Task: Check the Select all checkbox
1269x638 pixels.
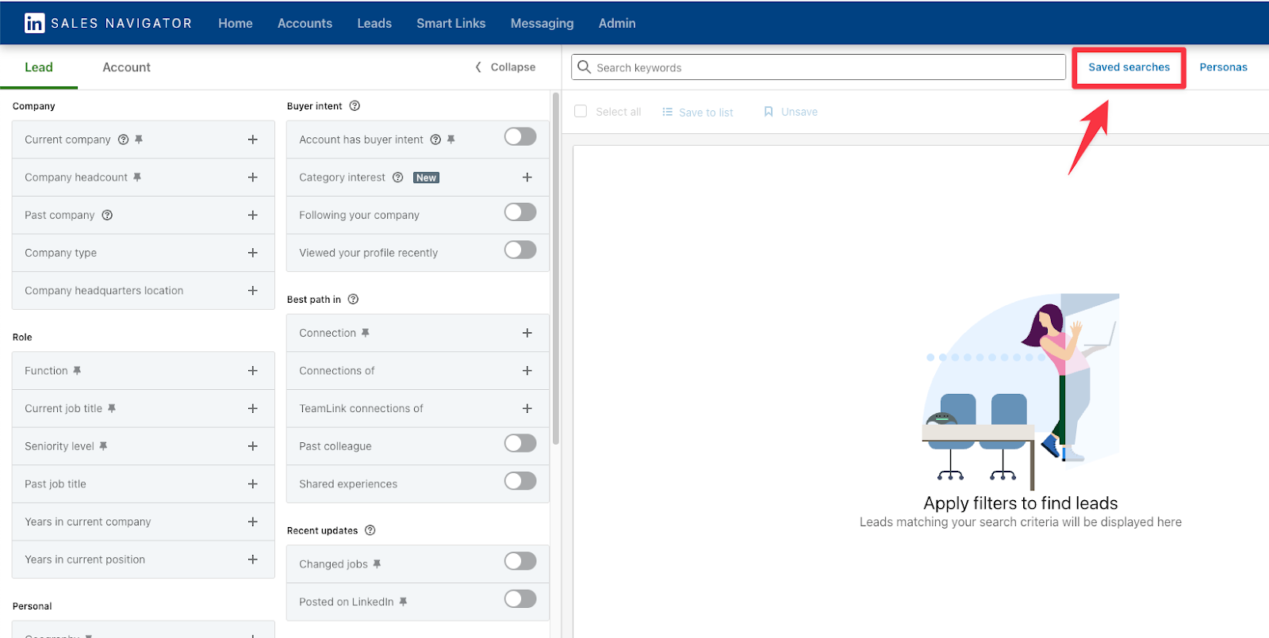Action: click(x=581, y=112)
